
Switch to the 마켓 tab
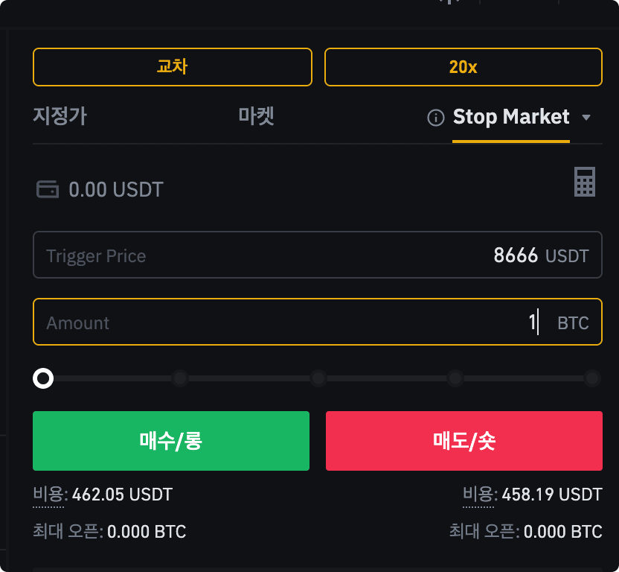point(257,116)
